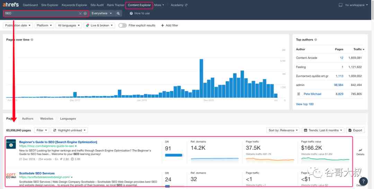The image size is (374, 189).
Task: Select Content Explorer menu
Action: [x=139, y=5]
